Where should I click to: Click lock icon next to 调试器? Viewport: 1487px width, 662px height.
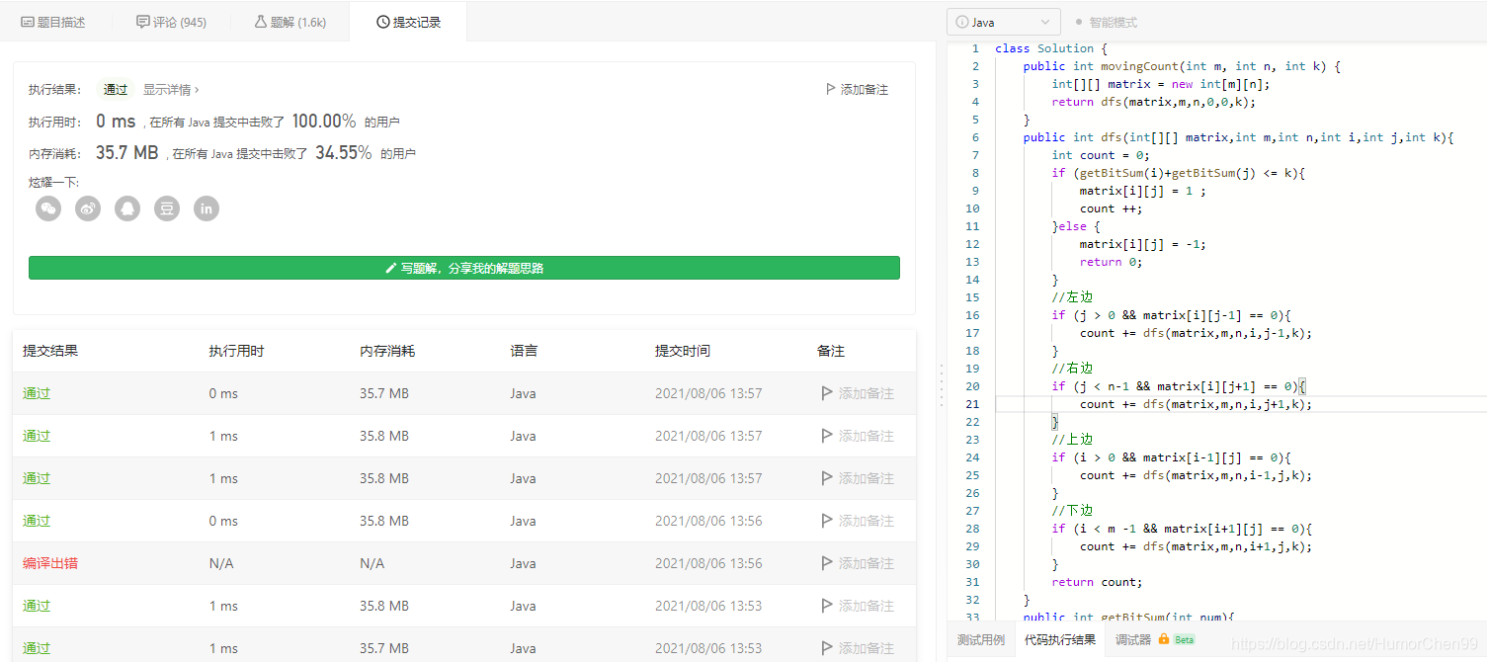tap(1164, 639)
